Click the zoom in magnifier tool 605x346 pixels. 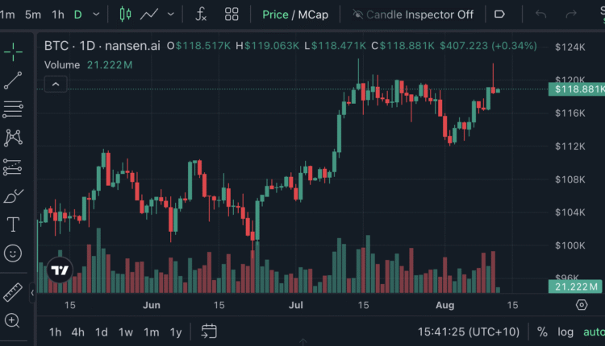pos(13,320)
